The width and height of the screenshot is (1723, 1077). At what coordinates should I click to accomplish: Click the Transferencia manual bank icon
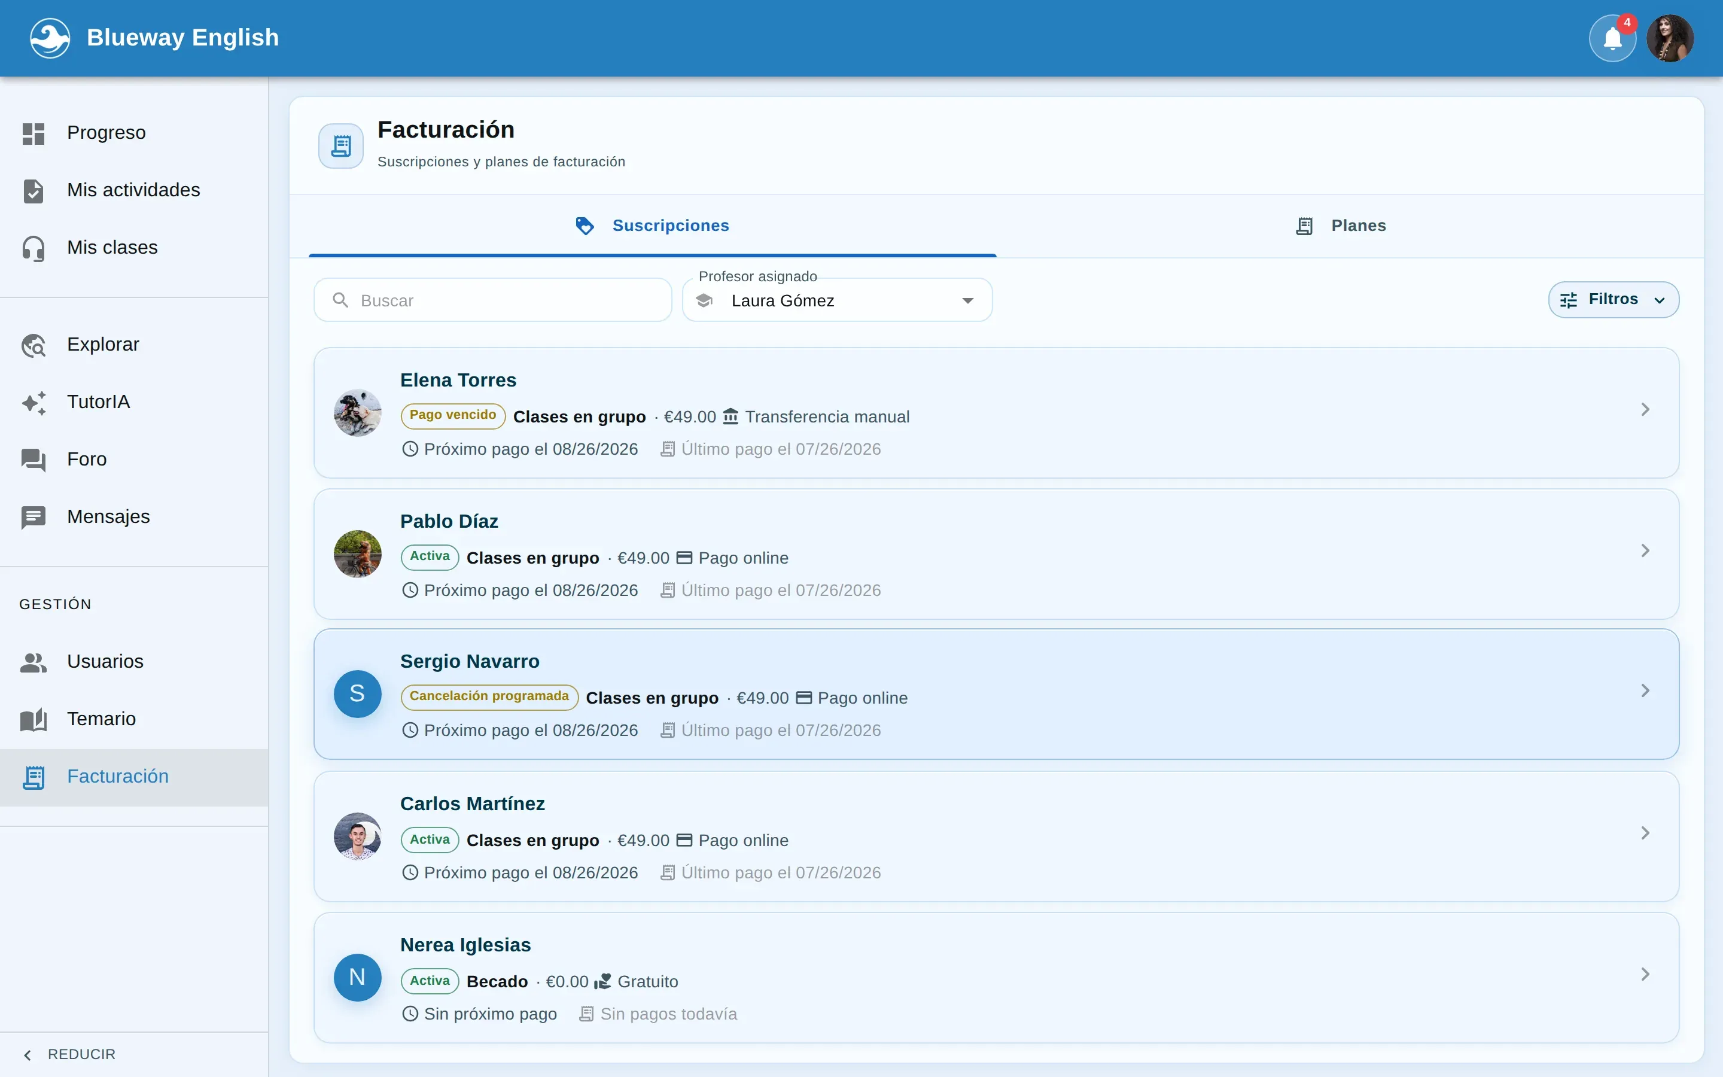tap(730, 416)
